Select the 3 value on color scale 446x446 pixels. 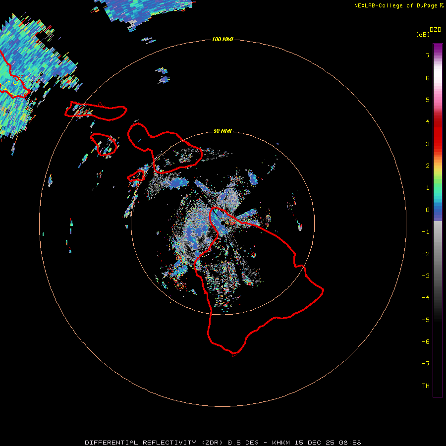point(428,144)
